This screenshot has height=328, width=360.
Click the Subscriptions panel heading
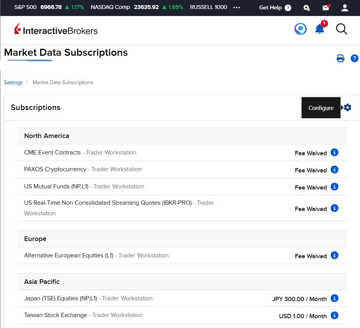tap(35, 107)
